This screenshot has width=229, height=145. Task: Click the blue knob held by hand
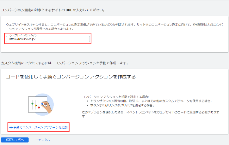click(x=42, y=104)
